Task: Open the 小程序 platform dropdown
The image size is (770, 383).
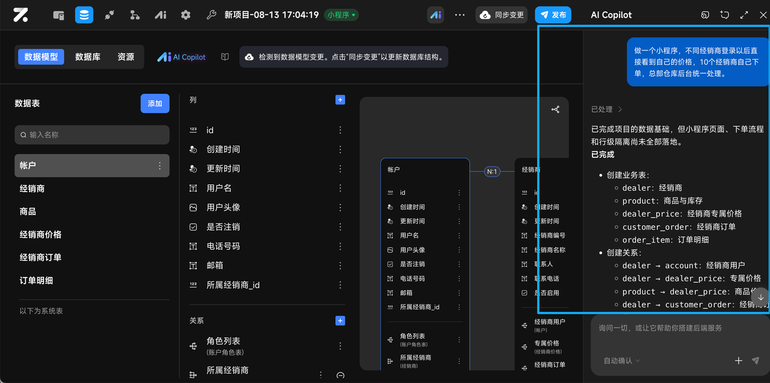Action: point(341,14)
